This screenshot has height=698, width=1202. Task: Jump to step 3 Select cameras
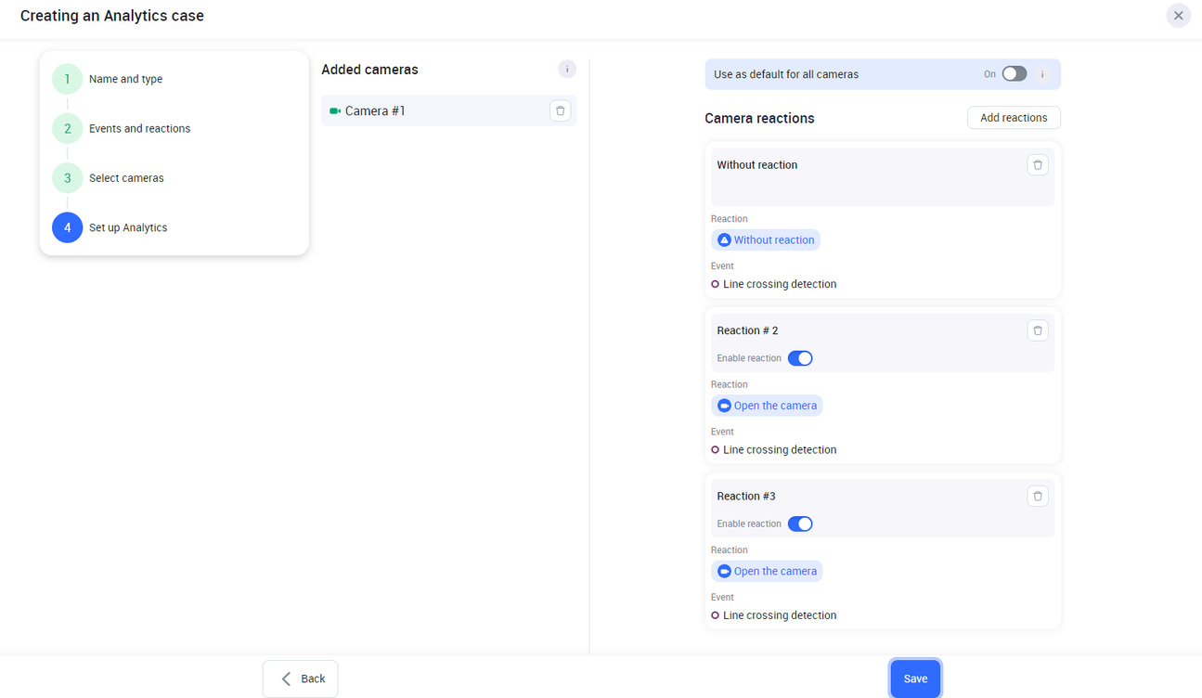[68, 178]
